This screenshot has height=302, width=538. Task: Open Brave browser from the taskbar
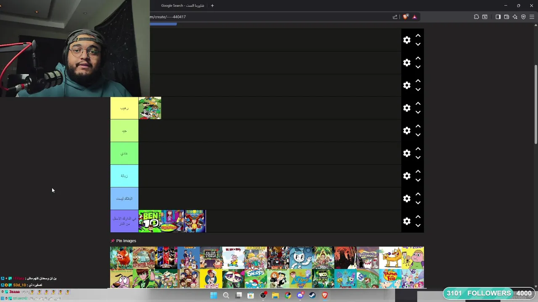324,295
